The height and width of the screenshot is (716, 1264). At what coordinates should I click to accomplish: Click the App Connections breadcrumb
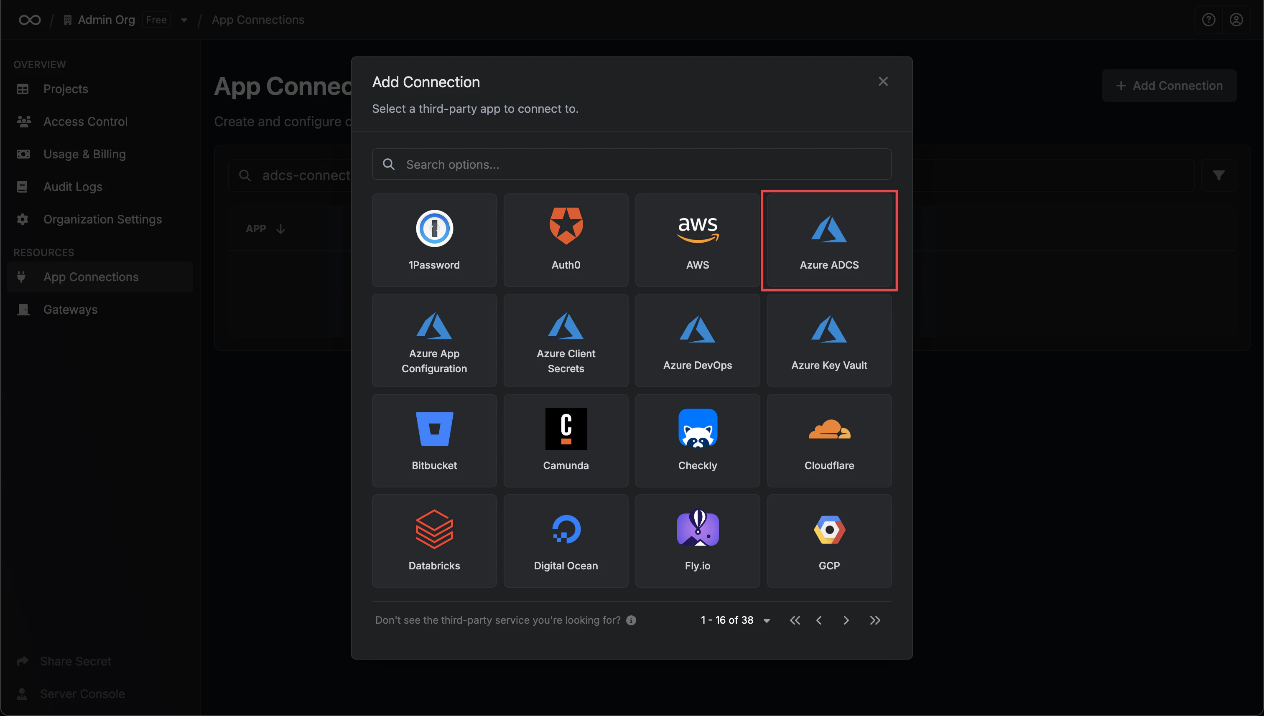tap(258, 20)
